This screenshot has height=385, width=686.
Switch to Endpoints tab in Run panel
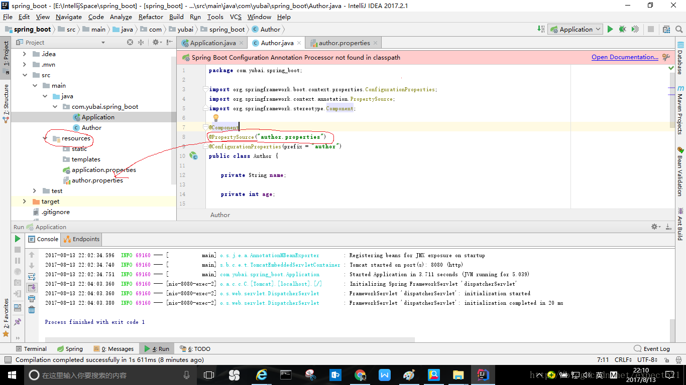pyautogui.click(x=81, y=239)
